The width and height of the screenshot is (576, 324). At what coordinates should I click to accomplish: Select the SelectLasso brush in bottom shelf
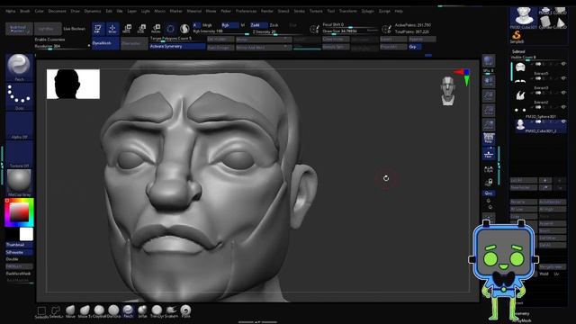(56, 311)
